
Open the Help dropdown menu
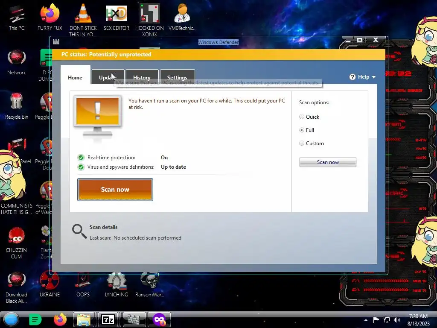(363, 77)
